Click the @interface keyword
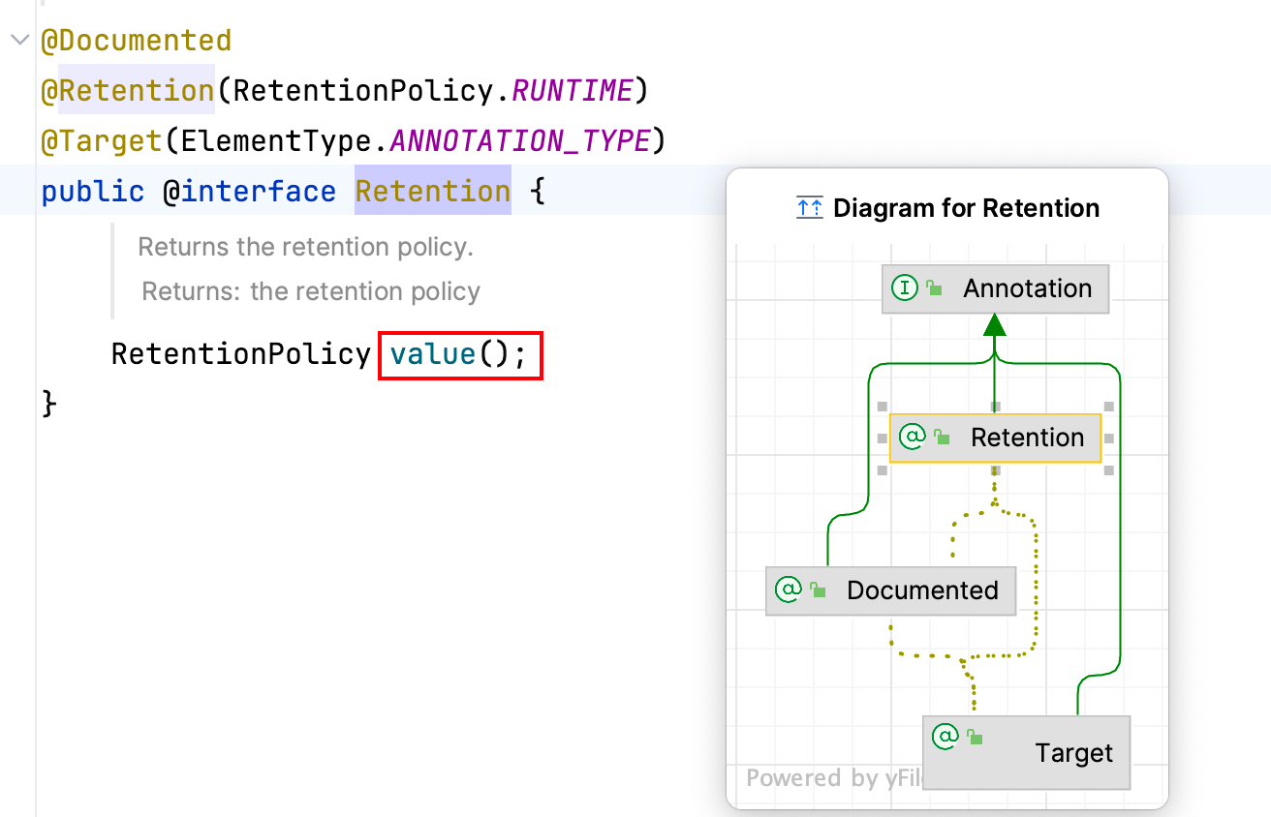Image resolution: width=1271 pixels, height=817 pixels. pyautogui.click(x=249, y=192)
